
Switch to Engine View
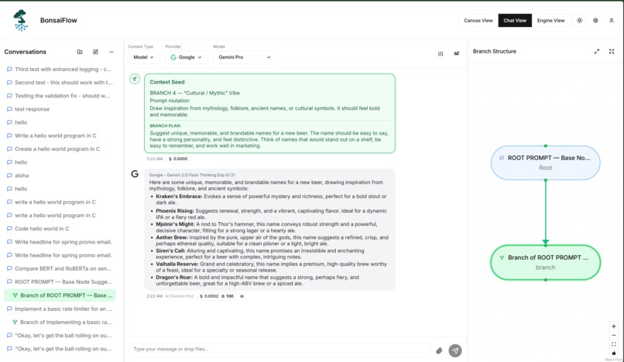550,20
